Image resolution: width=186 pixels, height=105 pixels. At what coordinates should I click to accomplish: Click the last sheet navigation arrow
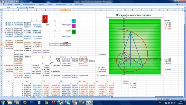[6, 97]
